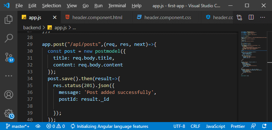This screenshot has height=130, width=272.
Task: Open the Accounts menu icon
Action: coord(8,95)
